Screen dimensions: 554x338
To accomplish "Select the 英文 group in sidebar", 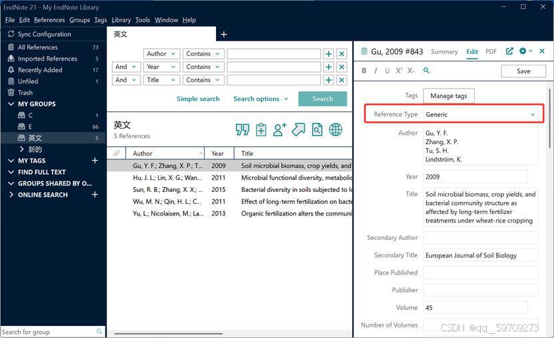I will tap(53, 138).
